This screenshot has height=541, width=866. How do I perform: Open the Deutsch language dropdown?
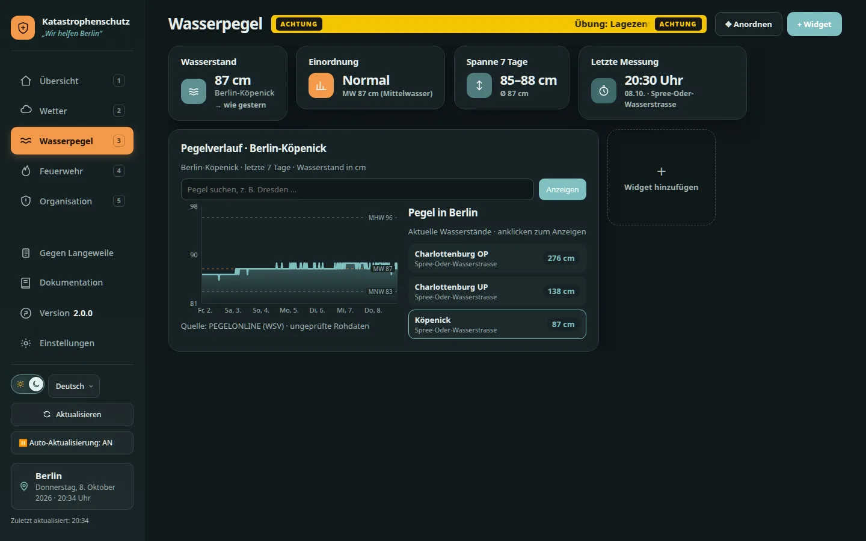pyautogui.click(x=74, y=386)
